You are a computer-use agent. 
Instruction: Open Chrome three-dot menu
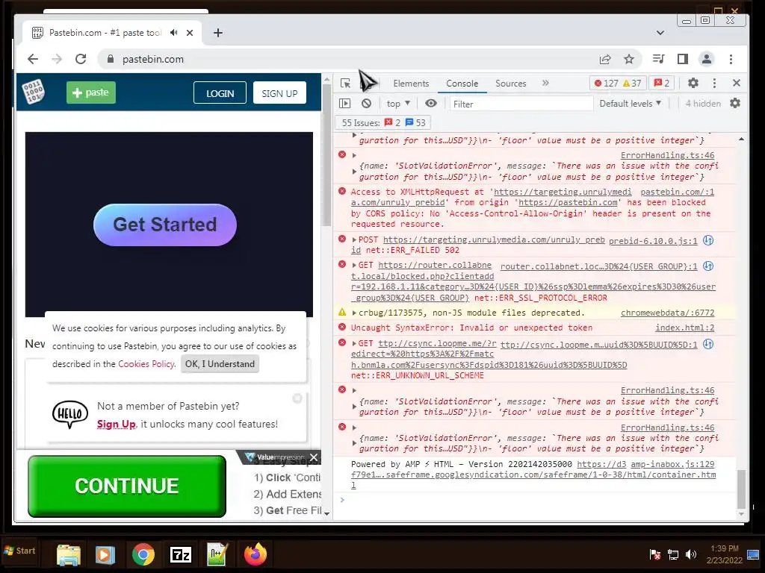click(731, 59)
